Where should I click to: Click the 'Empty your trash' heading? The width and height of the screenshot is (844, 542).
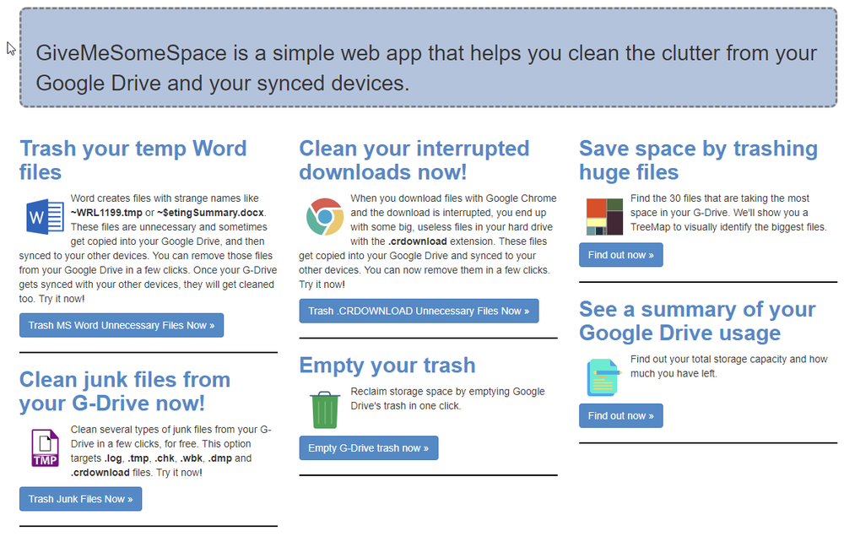(387, 366)
